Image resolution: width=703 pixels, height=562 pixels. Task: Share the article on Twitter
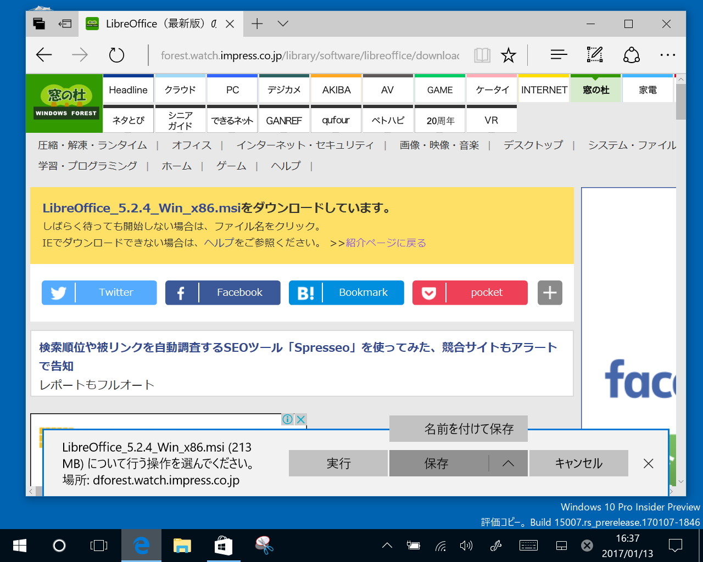pos(99,293)
